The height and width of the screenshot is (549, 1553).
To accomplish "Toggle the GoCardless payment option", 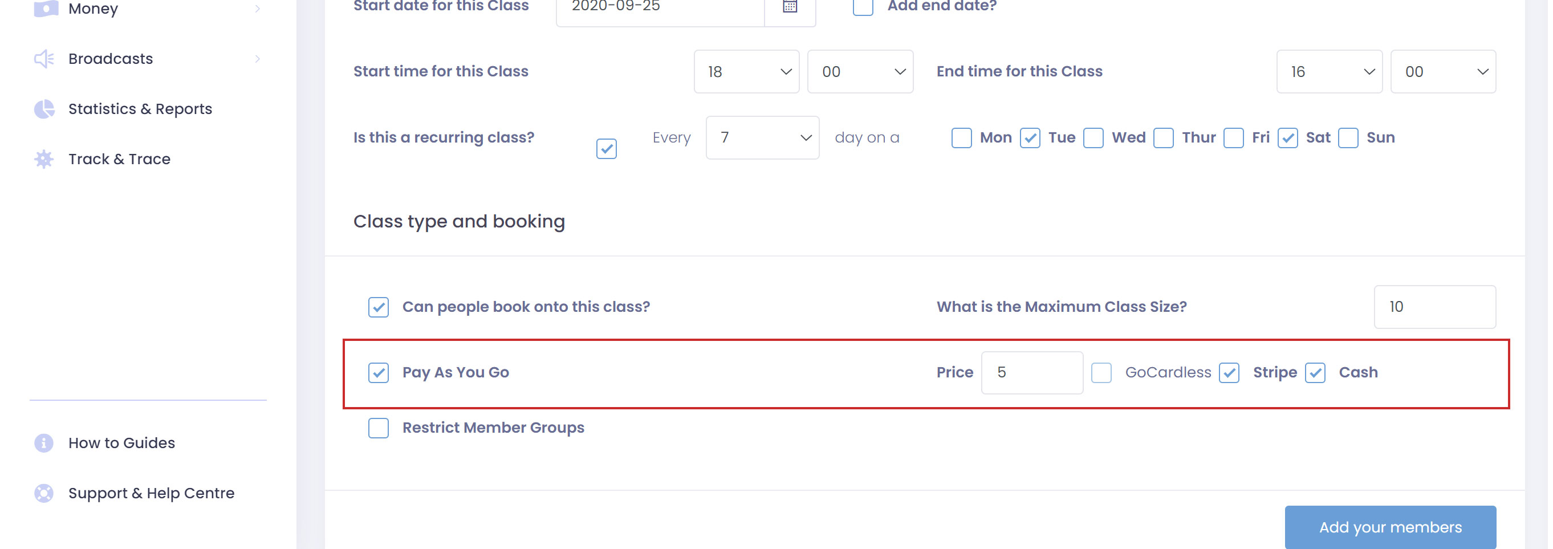I will coord(1101,373).
